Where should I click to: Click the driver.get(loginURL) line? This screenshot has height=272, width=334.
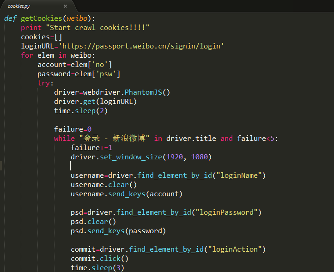click(96, 102)
